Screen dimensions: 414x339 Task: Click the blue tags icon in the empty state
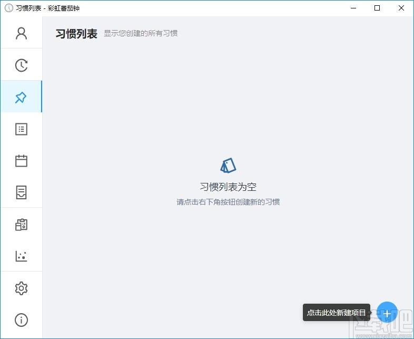click(228, 166)
